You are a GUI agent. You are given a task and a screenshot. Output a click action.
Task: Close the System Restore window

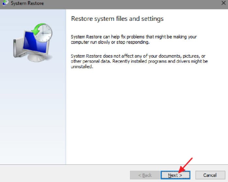(223, 3)
